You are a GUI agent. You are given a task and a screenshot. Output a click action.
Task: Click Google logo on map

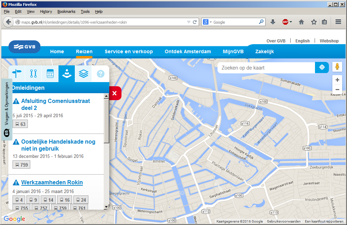click(x=14, y=219)
